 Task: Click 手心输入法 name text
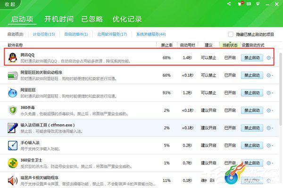tap(30, 142)
